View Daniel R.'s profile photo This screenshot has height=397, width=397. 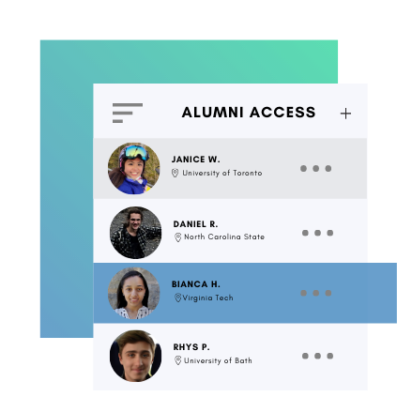136,233
